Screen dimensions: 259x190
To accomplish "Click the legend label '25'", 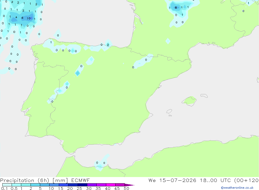I will (79, 188).
